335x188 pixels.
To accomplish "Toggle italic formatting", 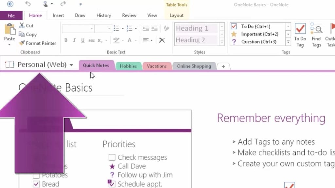I will coord(75,40).
